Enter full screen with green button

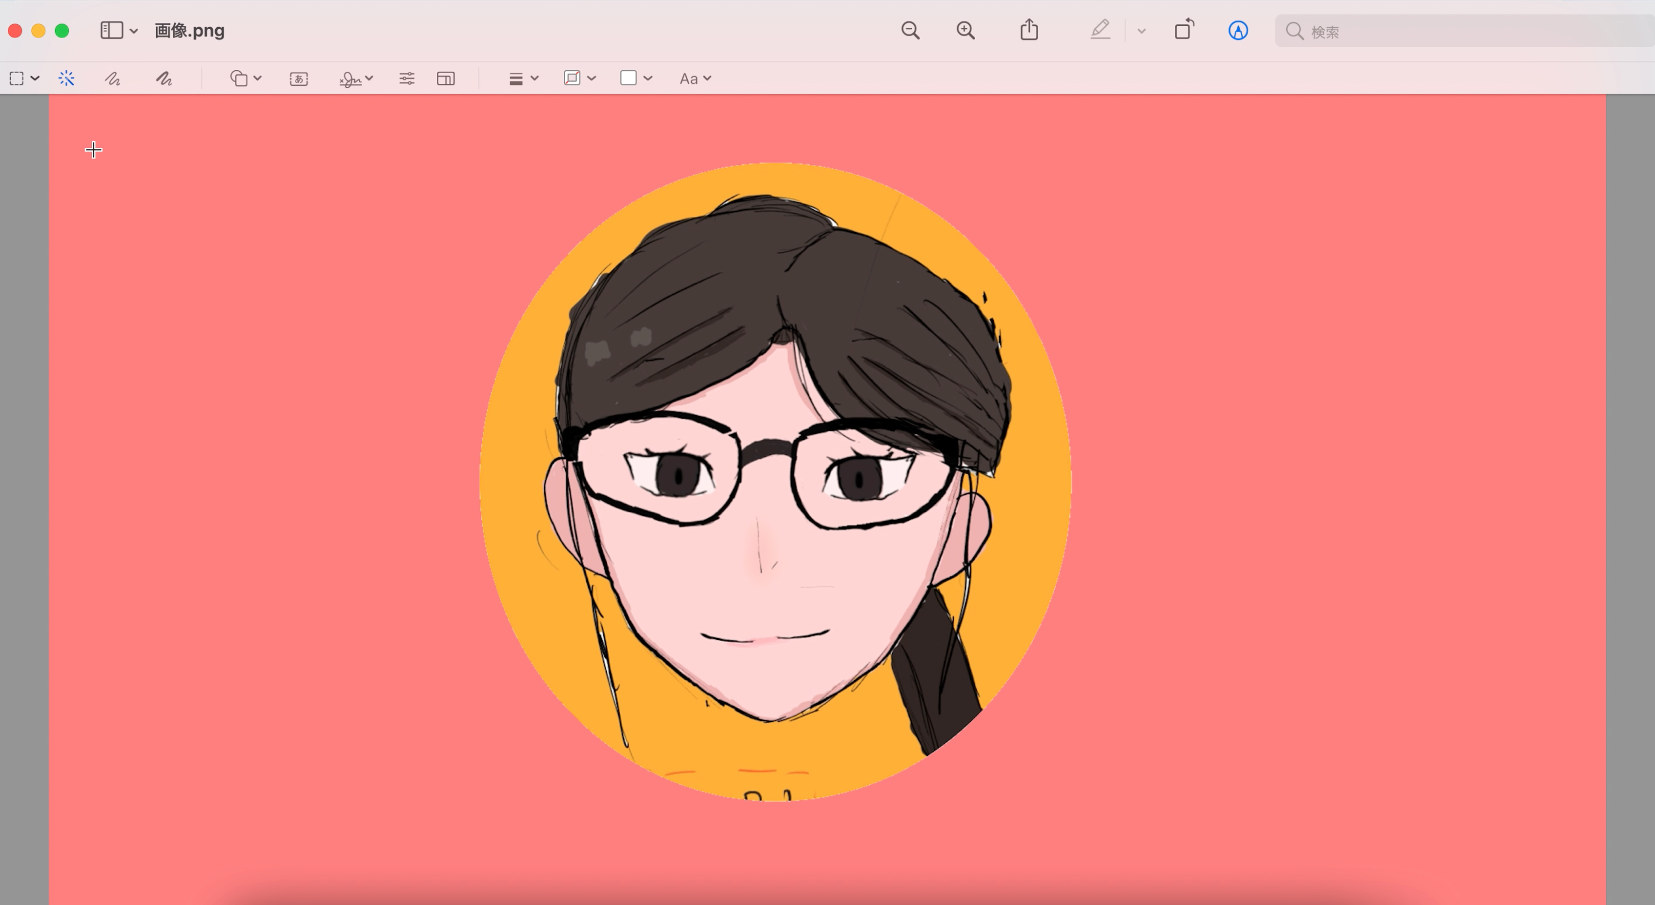tap(62, 31)
